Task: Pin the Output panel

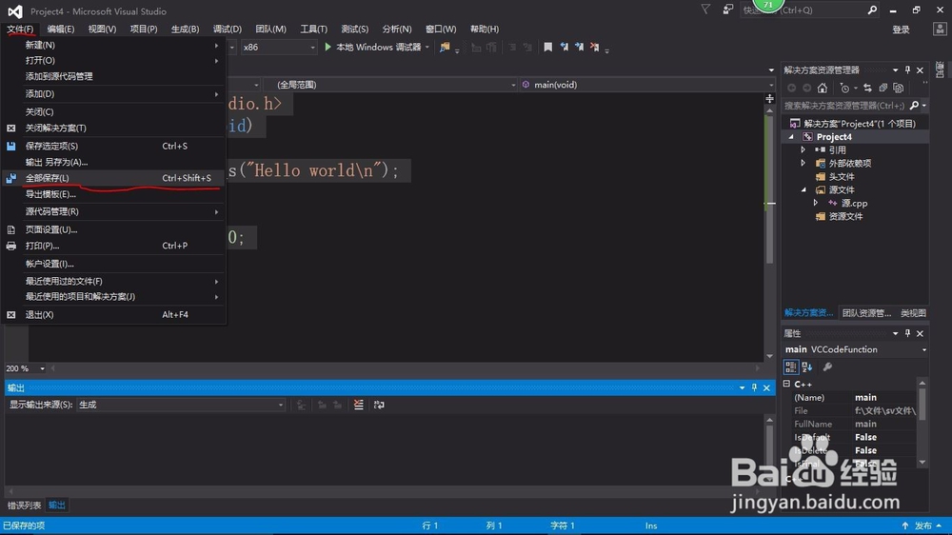Action: point(754,387)
